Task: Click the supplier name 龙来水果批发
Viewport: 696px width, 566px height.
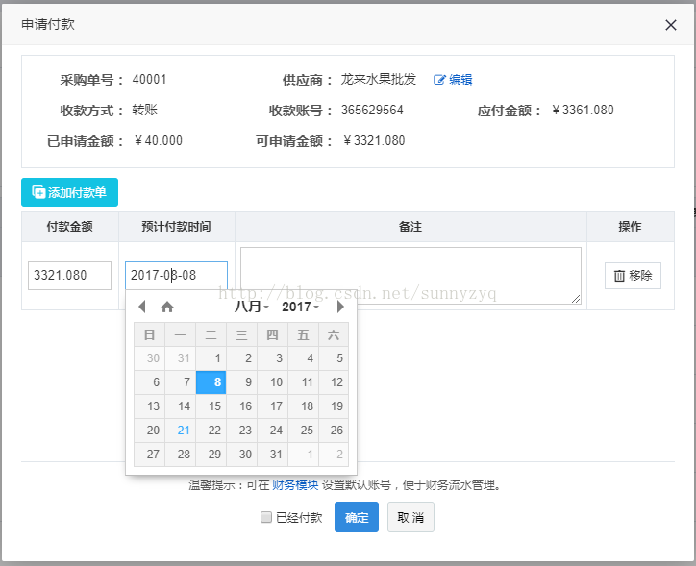Action: pyautogui.click(x=378, y=80)
